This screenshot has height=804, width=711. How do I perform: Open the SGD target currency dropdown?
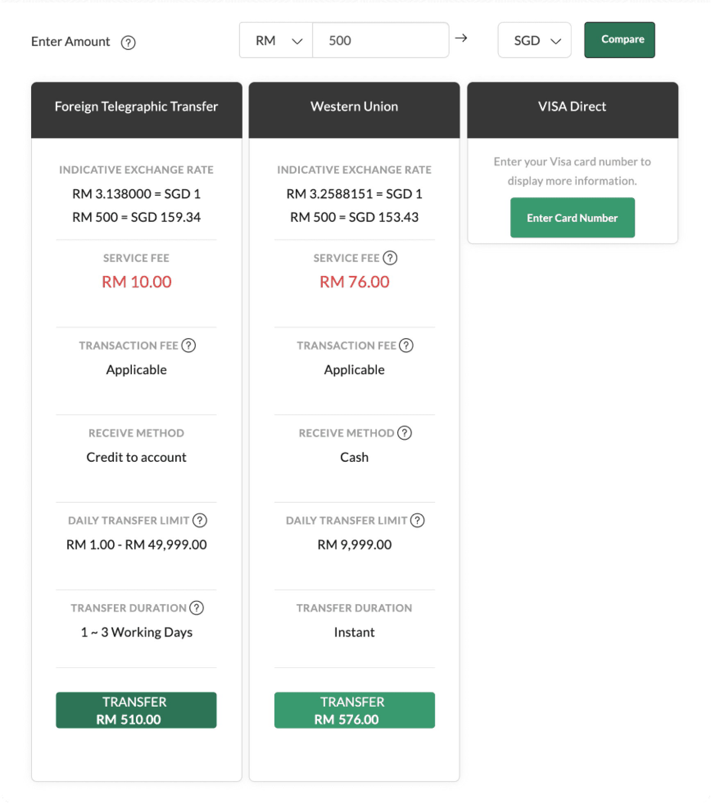click(x=534, y=40)
